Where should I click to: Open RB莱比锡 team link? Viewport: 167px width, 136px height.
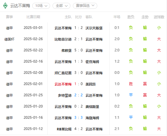64,129
